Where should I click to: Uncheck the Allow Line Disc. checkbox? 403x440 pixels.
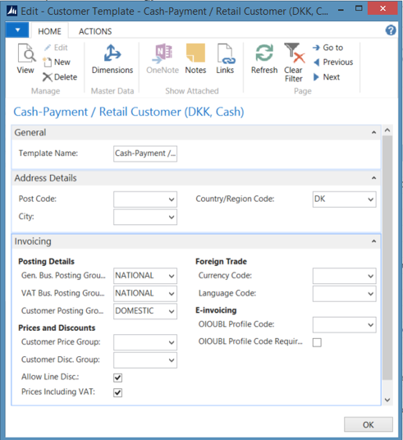pyautogui.click(x=118, y=378)
